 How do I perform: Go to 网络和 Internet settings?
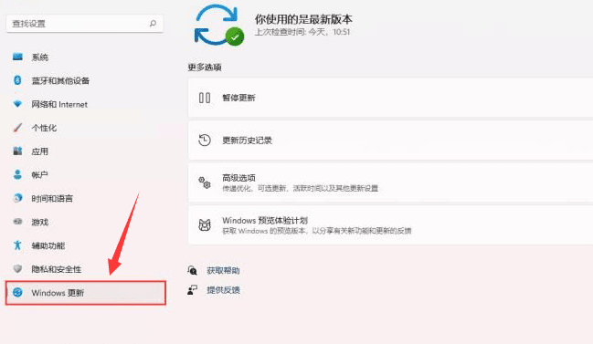pyautogui.click(x=85, y=104)
